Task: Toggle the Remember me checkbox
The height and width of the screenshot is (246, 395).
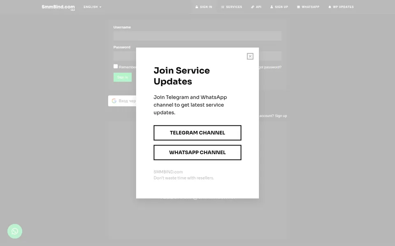Action: [116, 66]
